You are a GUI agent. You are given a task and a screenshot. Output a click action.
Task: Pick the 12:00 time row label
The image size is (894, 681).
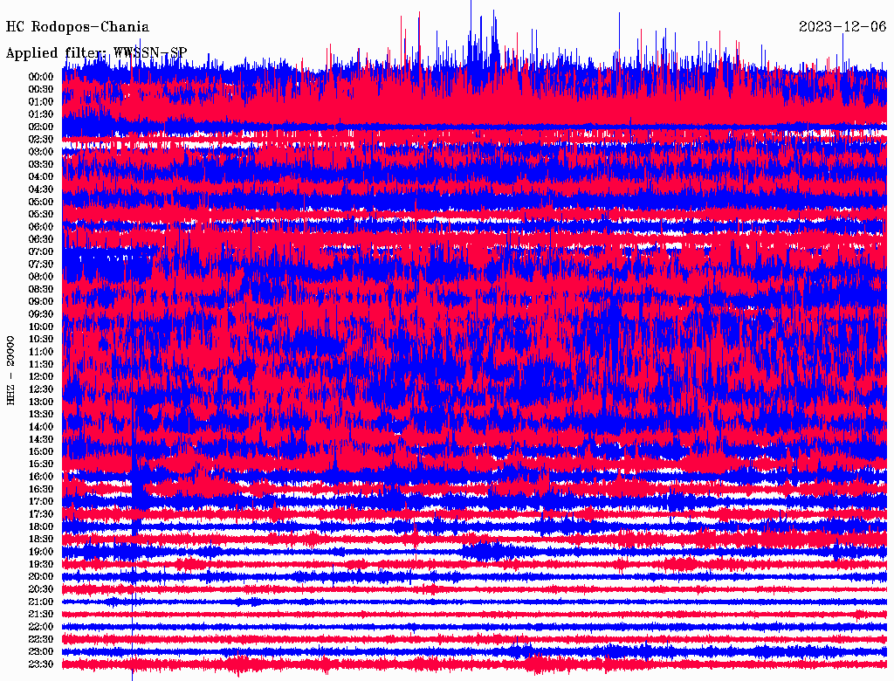pyautogui.click(x=41, y=377)
